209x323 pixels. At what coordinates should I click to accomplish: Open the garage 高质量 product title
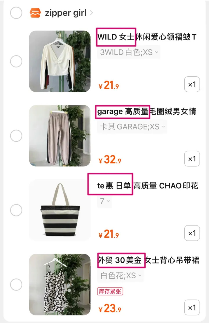click(x=147, y=111)
